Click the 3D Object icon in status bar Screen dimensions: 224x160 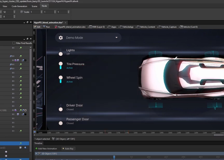53,139
